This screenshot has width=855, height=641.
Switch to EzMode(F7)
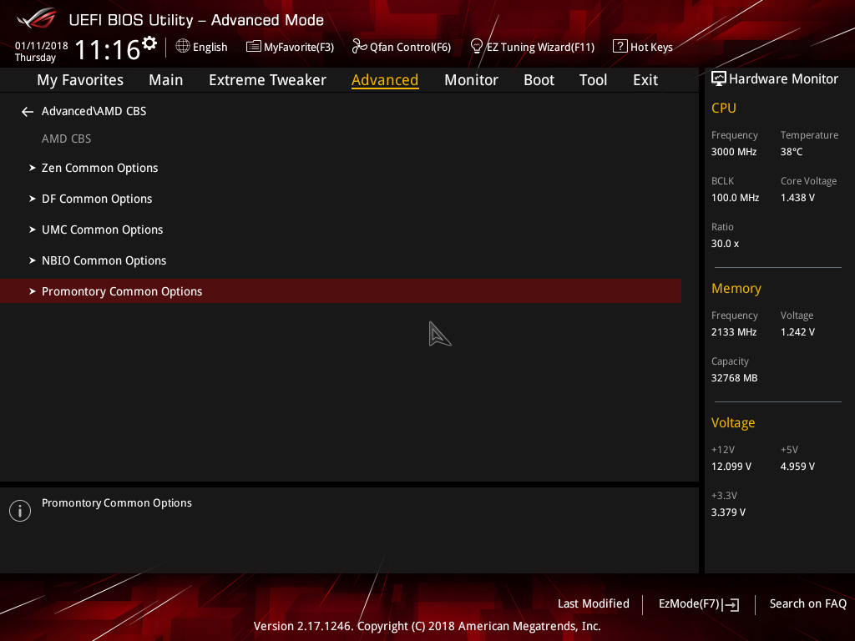[699, 604]
